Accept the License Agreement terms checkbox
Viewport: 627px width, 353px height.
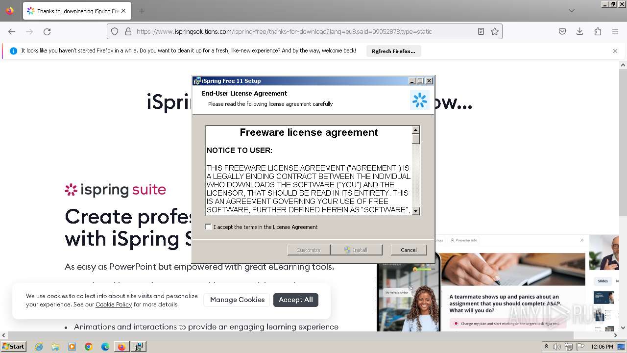coord(209,227)
